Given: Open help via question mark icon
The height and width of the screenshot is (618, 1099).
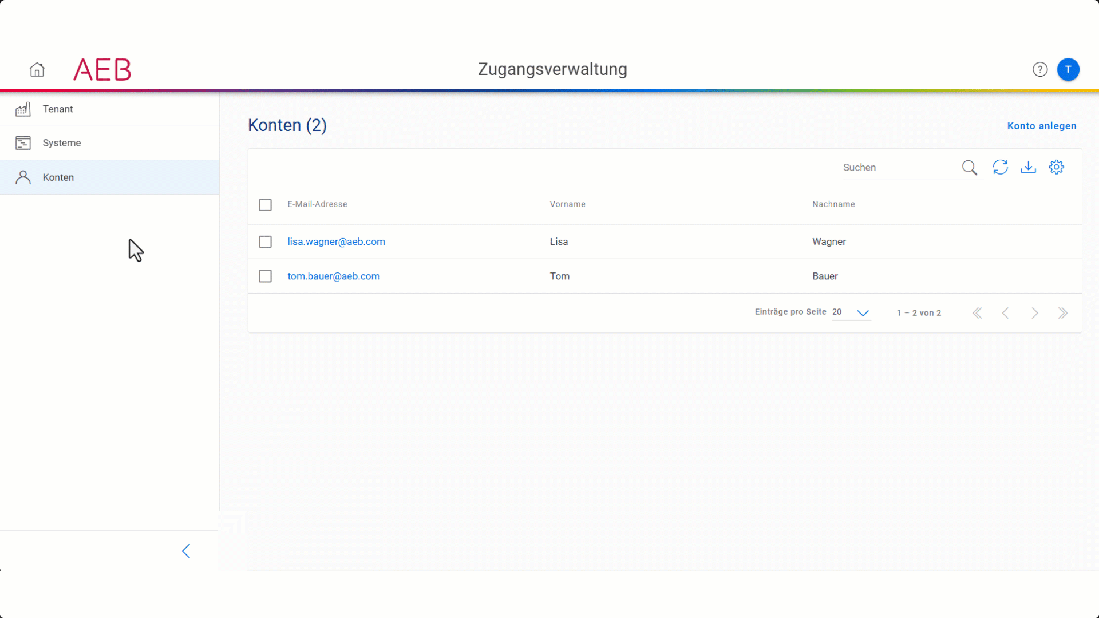Looking at the screenshot, I should 1040,69.
